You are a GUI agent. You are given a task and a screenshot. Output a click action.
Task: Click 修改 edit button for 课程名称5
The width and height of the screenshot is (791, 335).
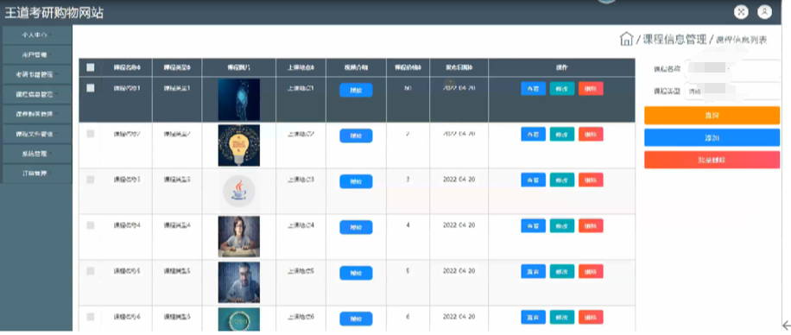click(x=562, y=271)
